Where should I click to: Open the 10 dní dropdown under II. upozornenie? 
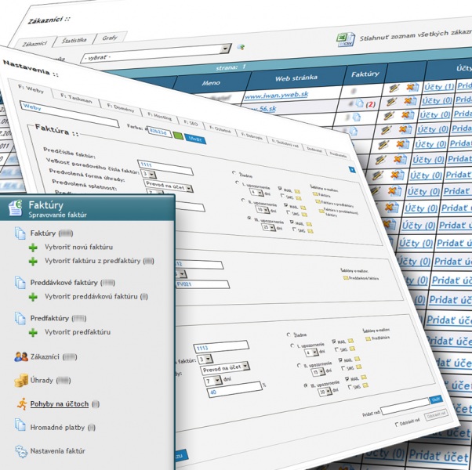point(263,209)
